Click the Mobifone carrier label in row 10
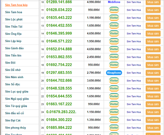164x135 pixels. [x=114, y=2]
